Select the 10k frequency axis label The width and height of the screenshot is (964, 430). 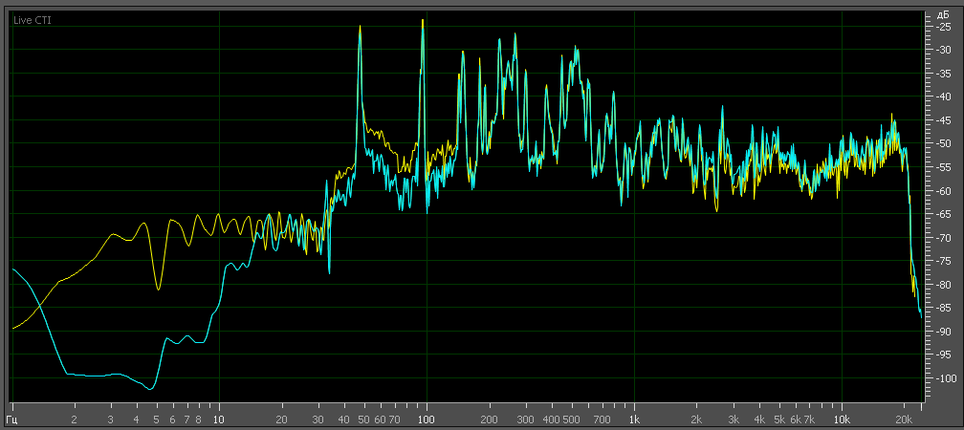click(841, 419)
